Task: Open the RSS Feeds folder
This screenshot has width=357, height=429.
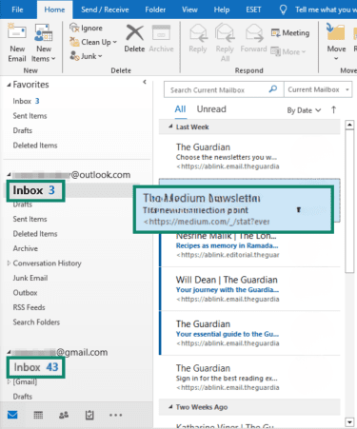Action: [x=29, y=307]
